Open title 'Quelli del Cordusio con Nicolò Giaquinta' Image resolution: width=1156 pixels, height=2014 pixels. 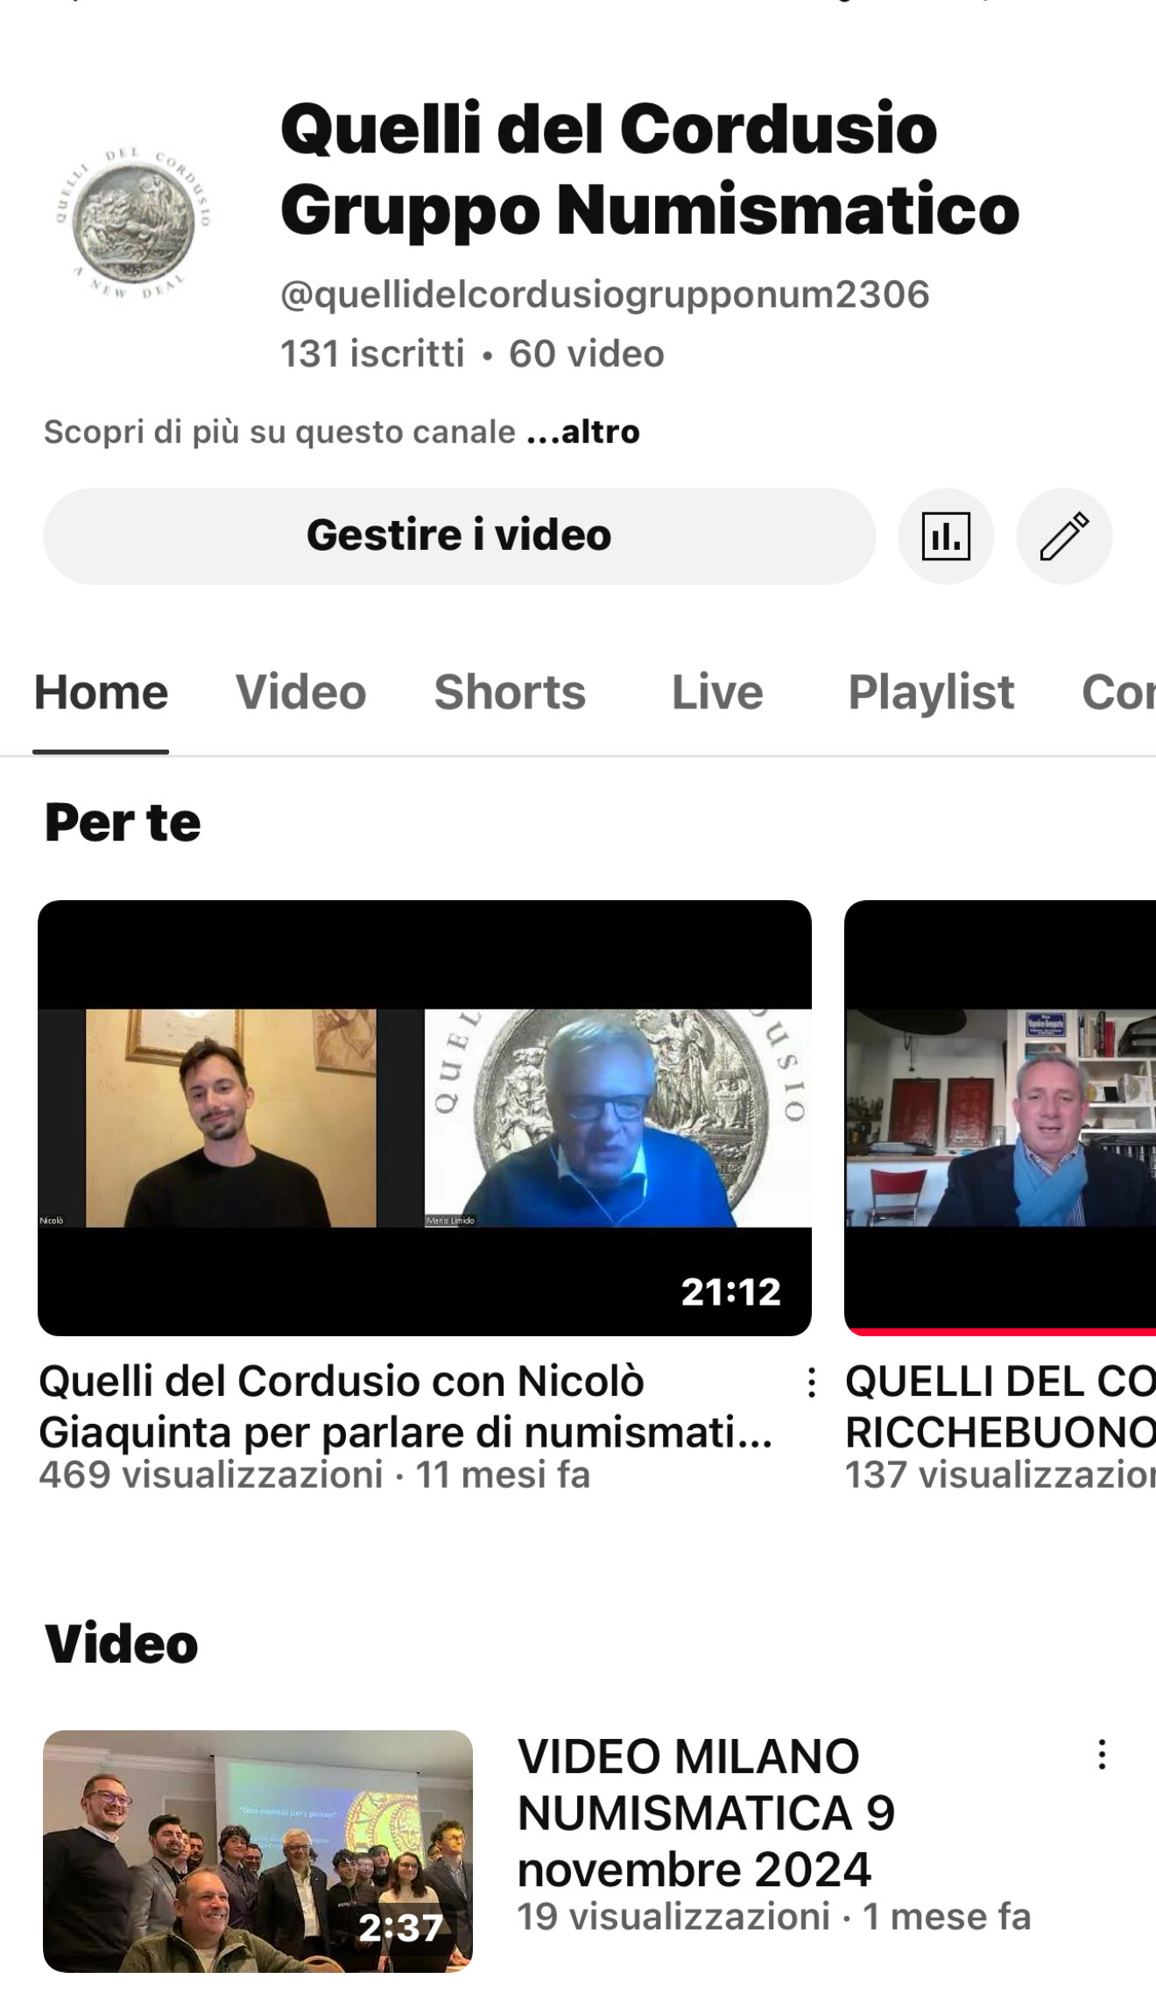405,1406
